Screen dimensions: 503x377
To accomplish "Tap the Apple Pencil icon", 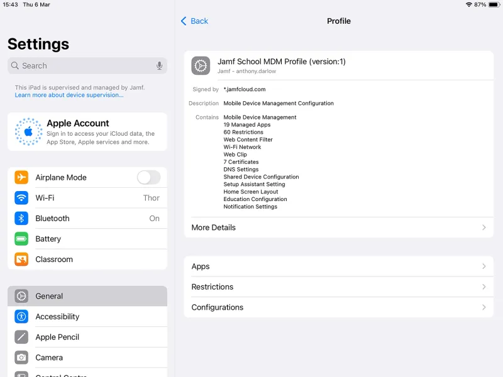I will [21, 337].
